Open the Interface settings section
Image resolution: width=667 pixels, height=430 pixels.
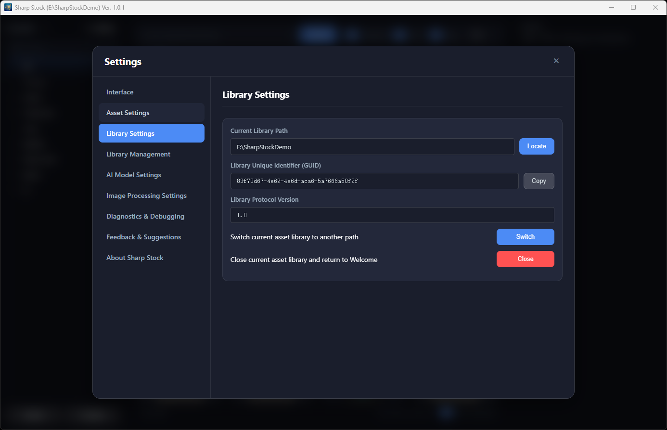pyautogui.click(x=152, y=92)
